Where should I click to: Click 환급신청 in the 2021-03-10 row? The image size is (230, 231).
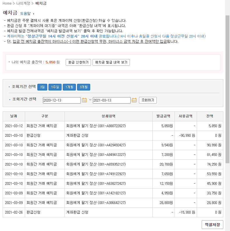point(33,136)
